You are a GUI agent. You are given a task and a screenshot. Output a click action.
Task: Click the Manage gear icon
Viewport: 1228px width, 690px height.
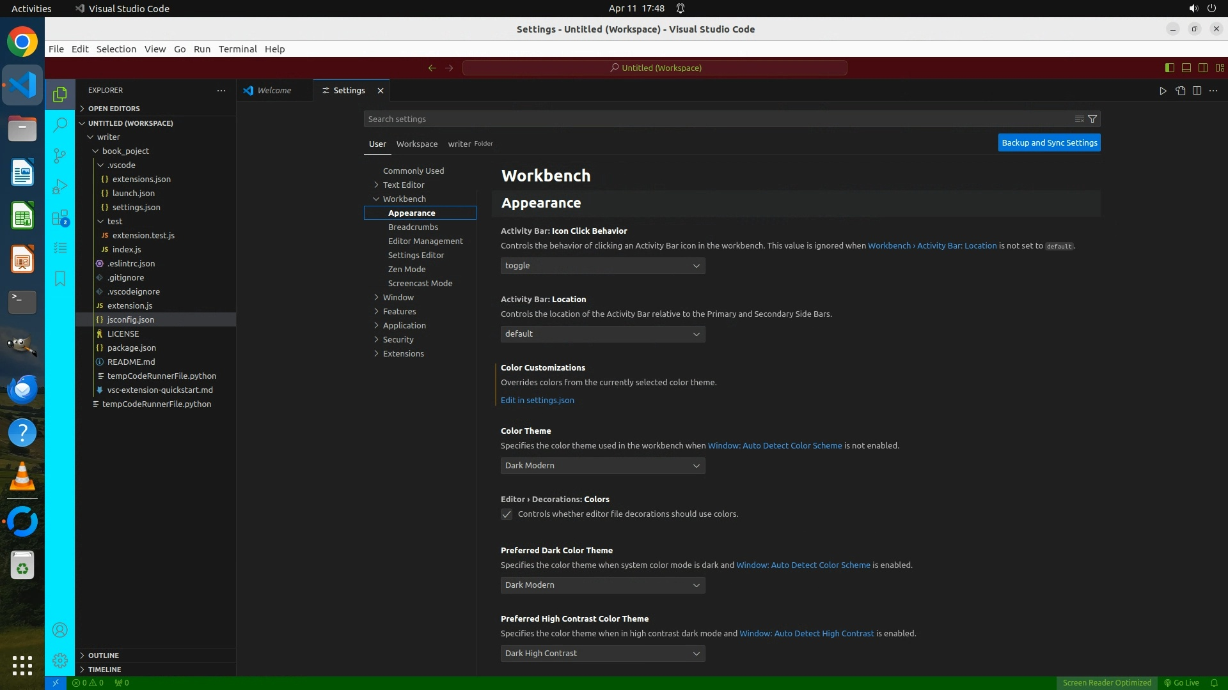[x=59, y=661]
